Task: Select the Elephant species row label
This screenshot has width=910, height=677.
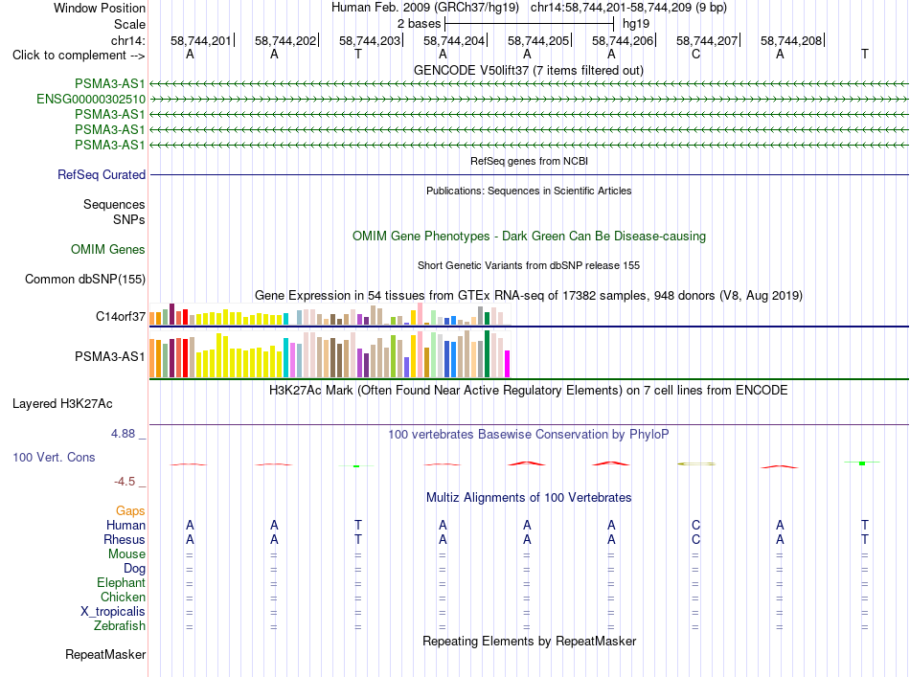Action: click(121, 582)
